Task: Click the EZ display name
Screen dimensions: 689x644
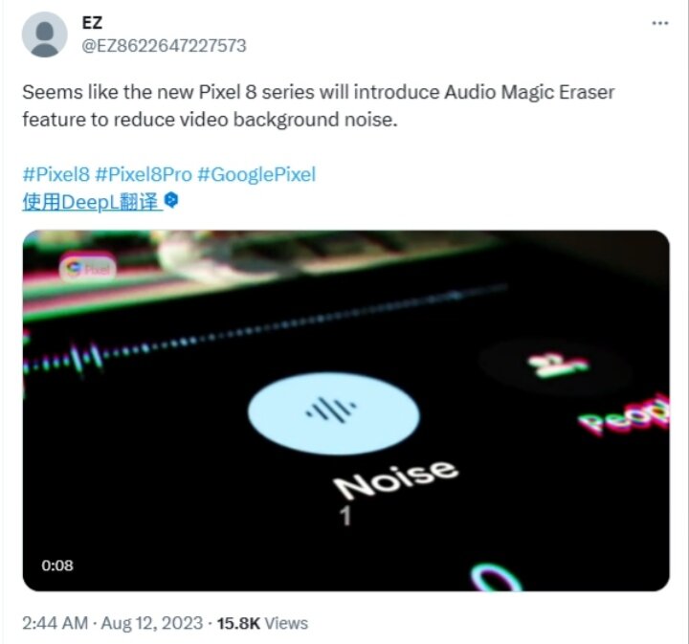Action: (92, 23)
